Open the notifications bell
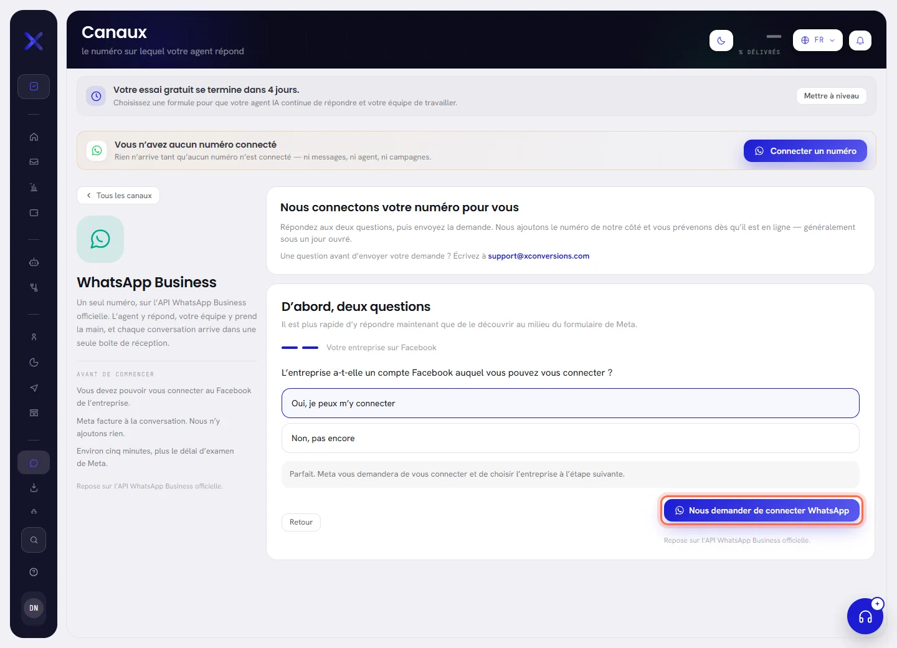The image size is (897, 648). pos(860,40)
